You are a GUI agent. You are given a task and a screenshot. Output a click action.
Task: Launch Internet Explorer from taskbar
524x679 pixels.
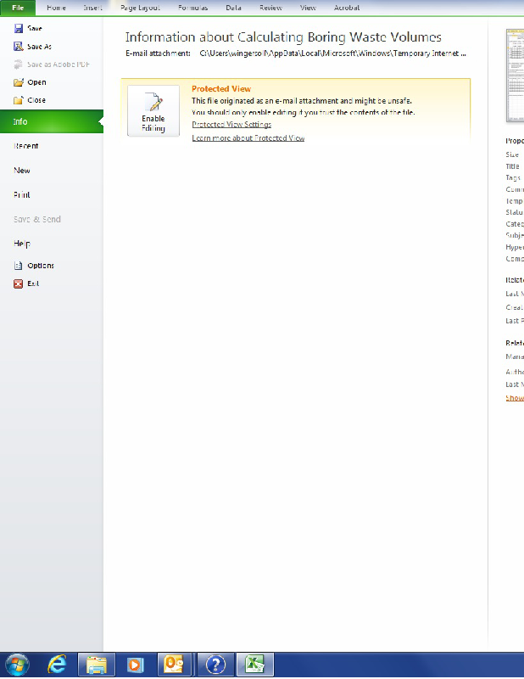click(58, 665)
